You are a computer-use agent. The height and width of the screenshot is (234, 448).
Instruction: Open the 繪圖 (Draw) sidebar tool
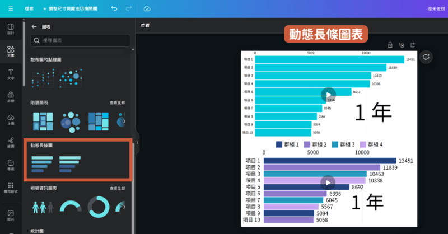coord(11,142)
